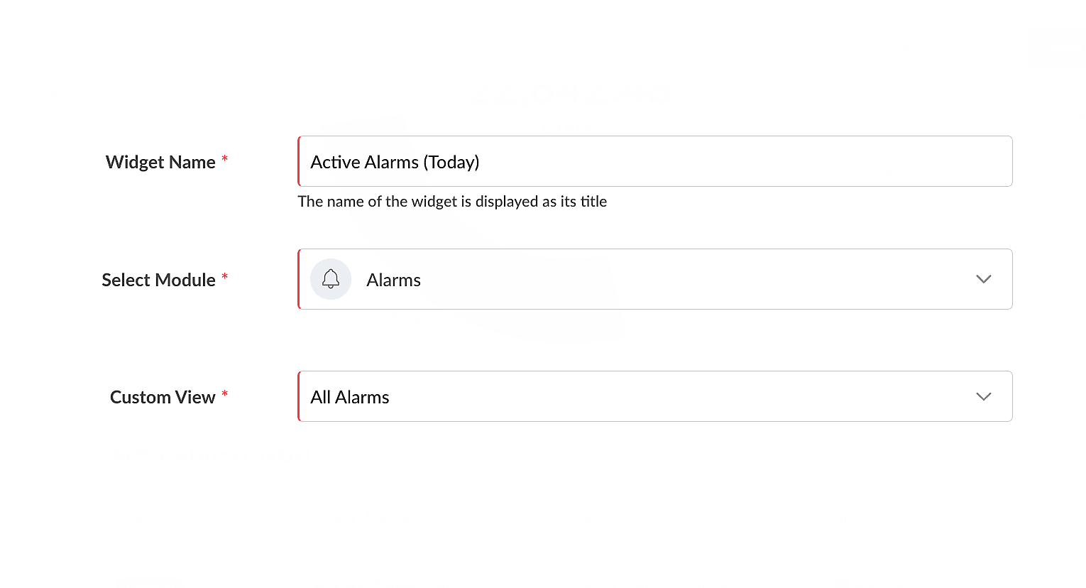The image size is (1086, 588).
Task: Click the red asterisk beside Custom View
Action: [x=225, y=393]
